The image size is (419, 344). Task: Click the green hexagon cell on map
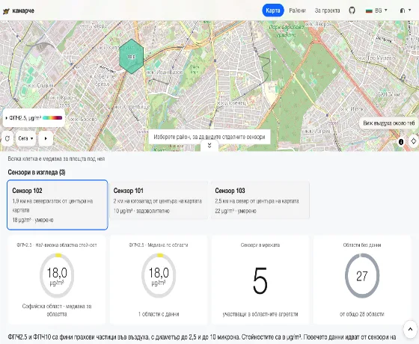(131, 56)
